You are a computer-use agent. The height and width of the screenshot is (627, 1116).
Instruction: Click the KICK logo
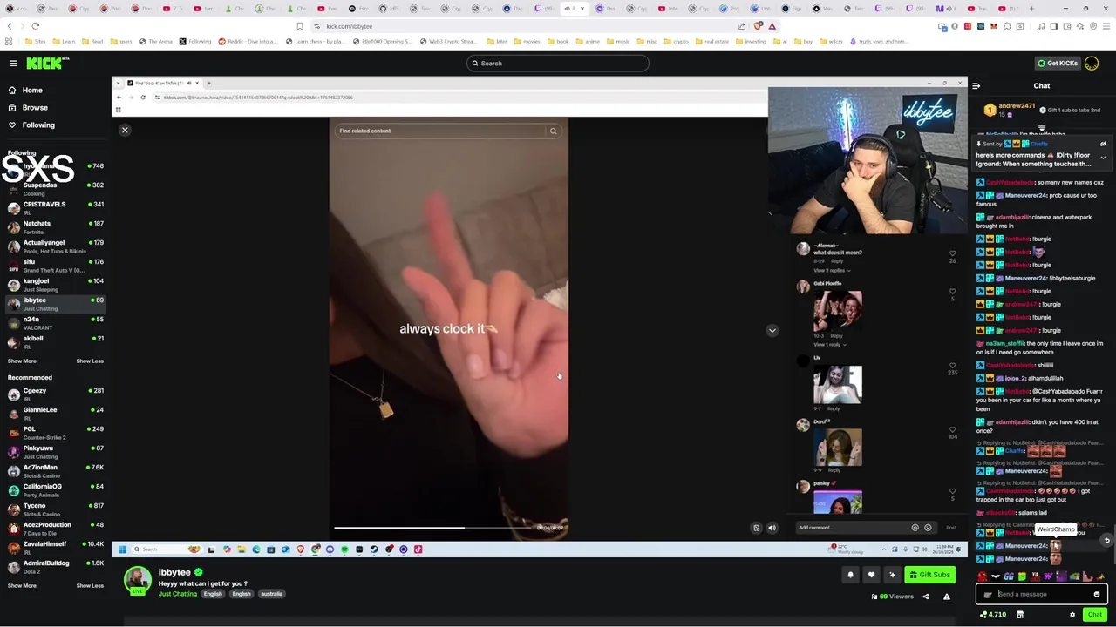(47, 63)
